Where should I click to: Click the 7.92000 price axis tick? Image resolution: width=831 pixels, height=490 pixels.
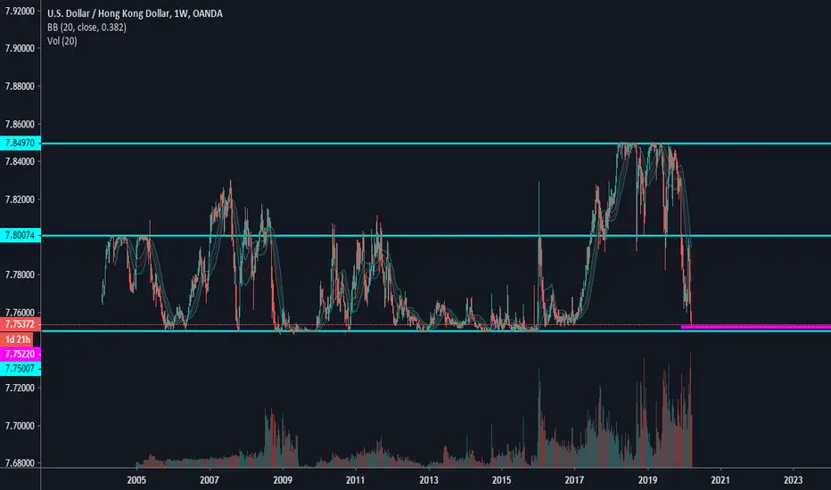21,11
